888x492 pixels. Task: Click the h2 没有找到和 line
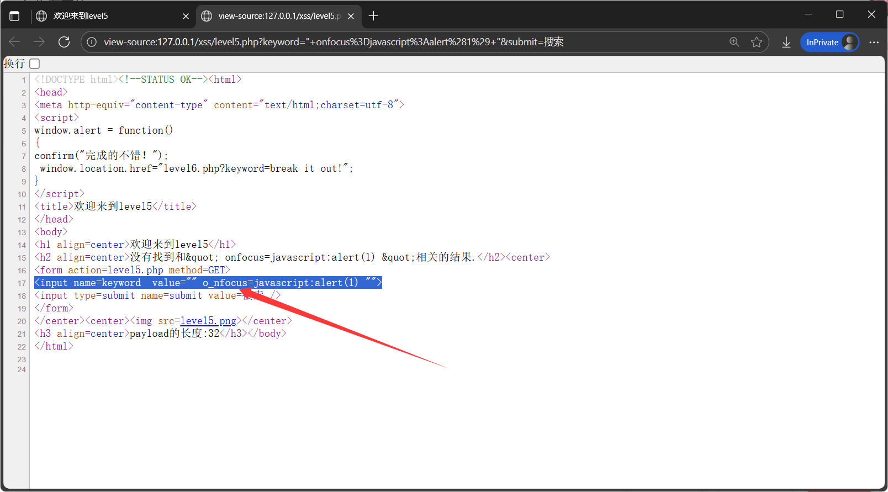click(292, 257)
